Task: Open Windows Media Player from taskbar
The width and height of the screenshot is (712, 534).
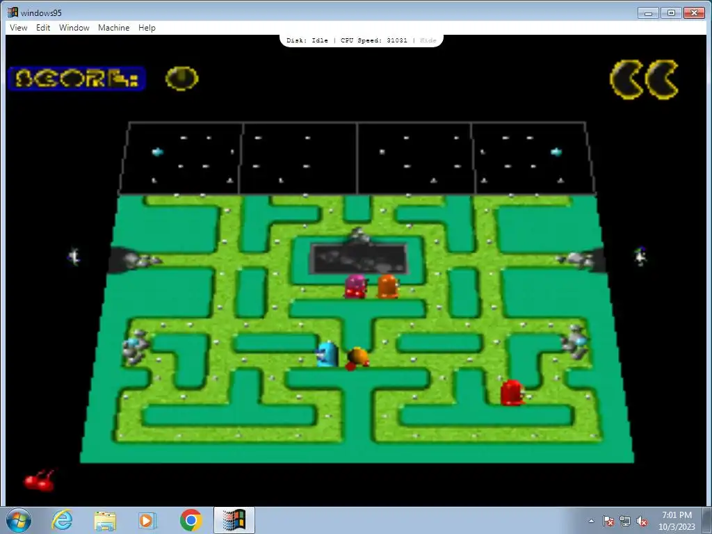Action: 147,520
